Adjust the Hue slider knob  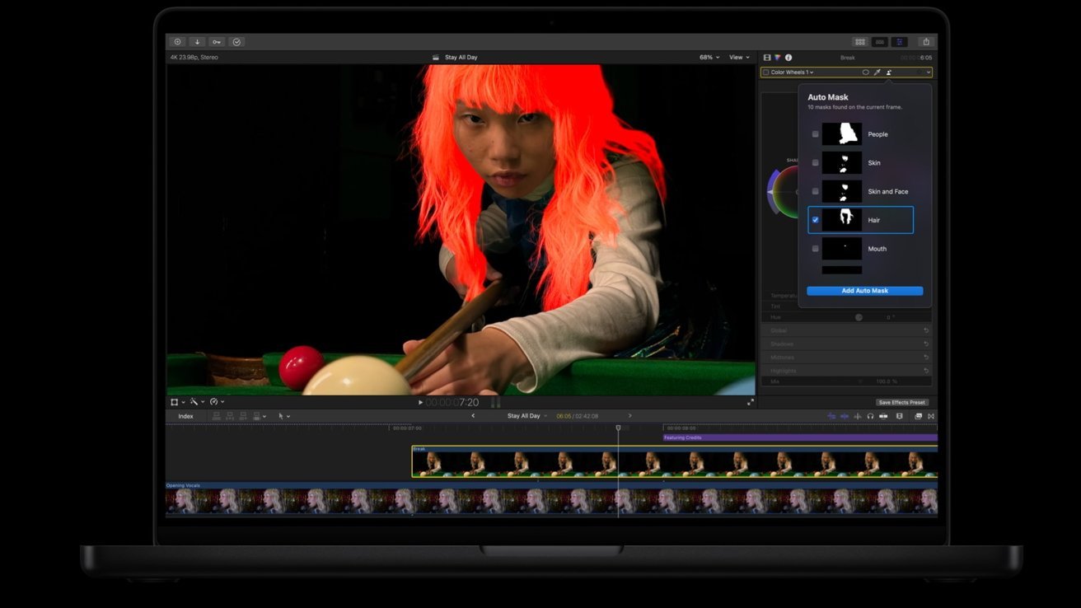[x=859, y=317]
